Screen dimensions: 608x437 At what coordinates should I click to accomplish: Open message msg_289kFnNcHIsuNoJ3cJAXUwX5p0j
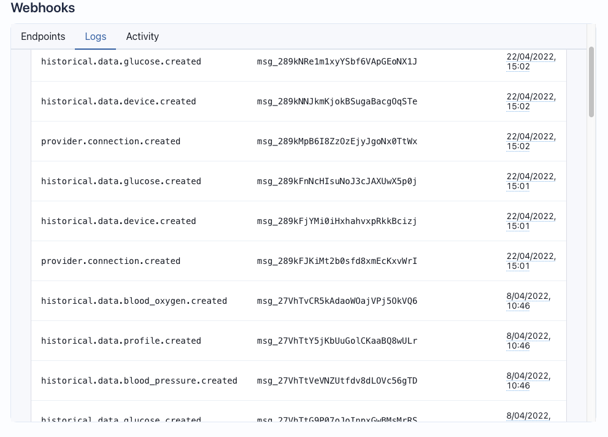pyautogui.click(x=337, y=182)
